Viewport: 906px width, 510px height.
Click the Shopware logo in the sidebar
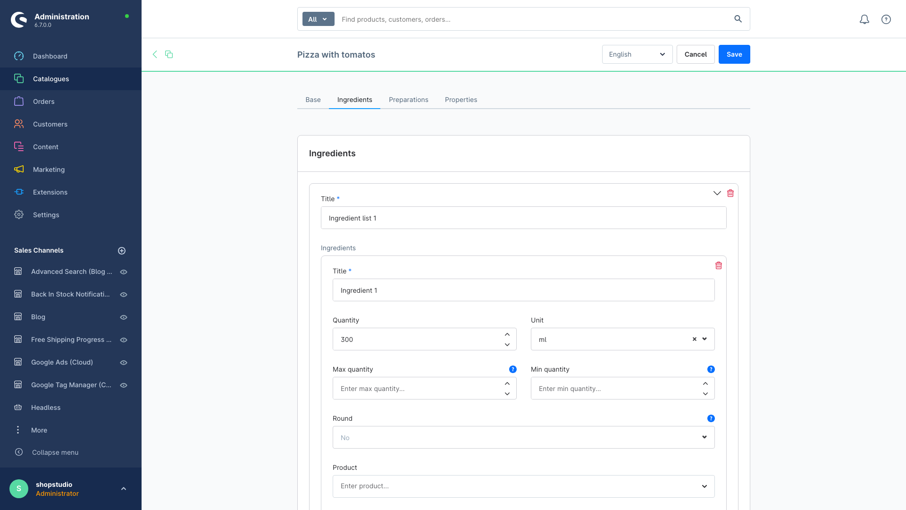[x=19, y=20]
